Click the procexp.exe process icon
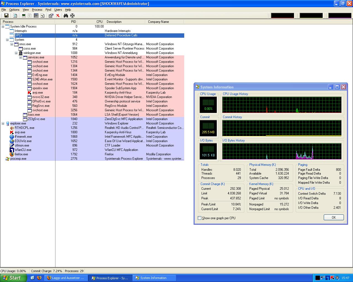 pos(7,159)
